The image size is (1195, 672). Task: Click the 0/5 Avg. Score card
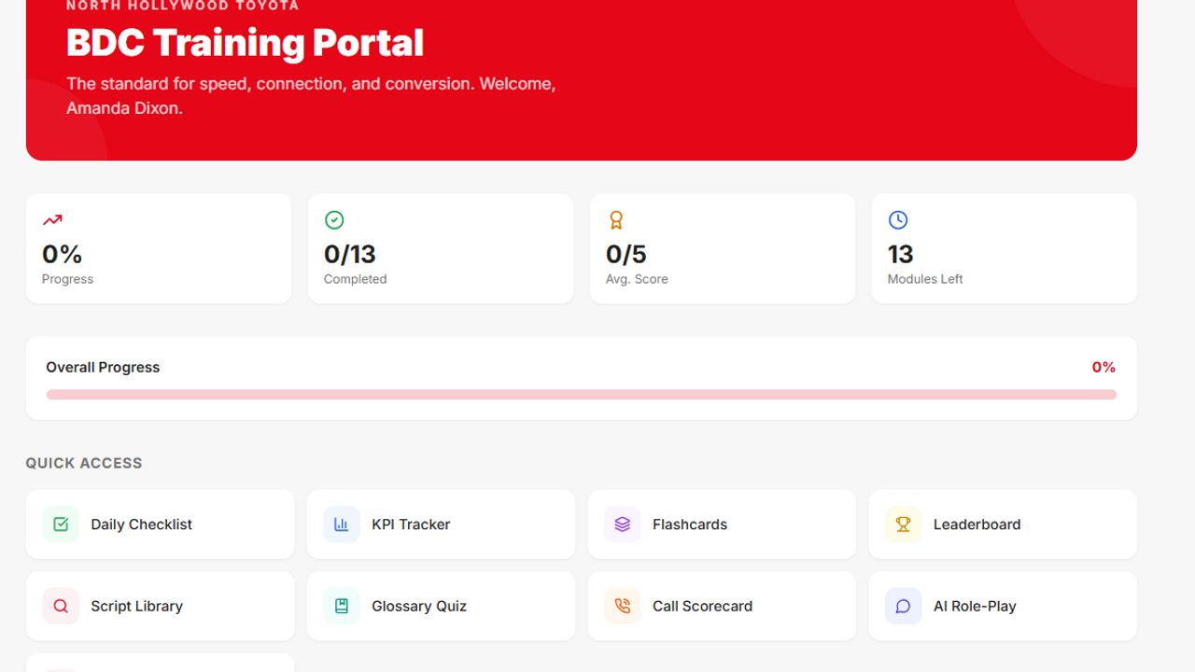723,248
